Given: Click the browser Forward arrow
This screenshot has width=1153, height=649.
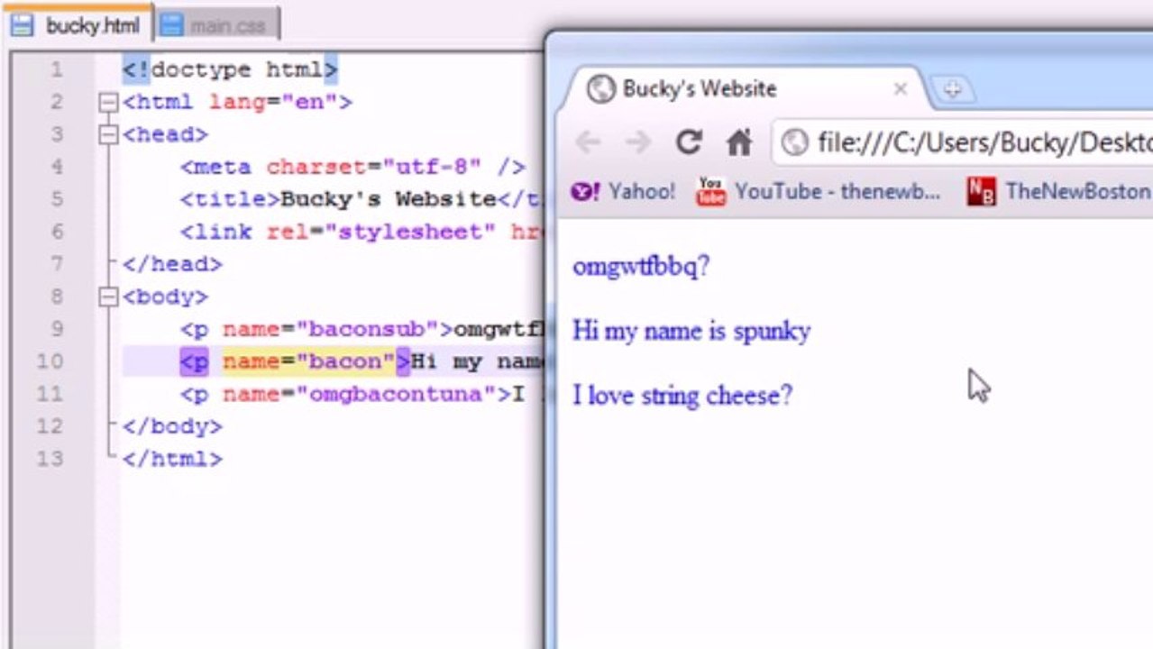Looking at the screenshot, I should [638, 142].
